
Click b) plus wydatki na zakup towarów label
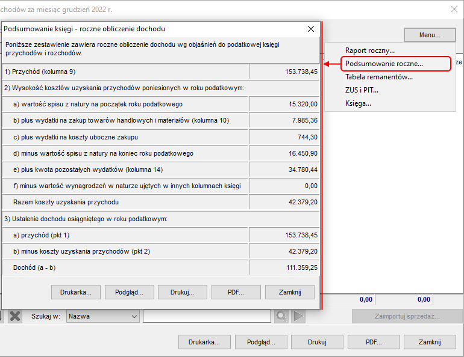[x=121, y=120]
